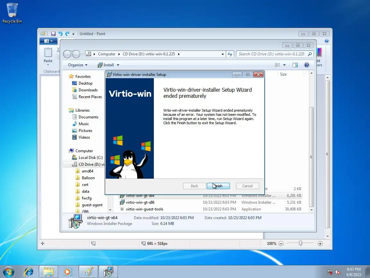Click the Paint taskbar icon

(88, 272)
